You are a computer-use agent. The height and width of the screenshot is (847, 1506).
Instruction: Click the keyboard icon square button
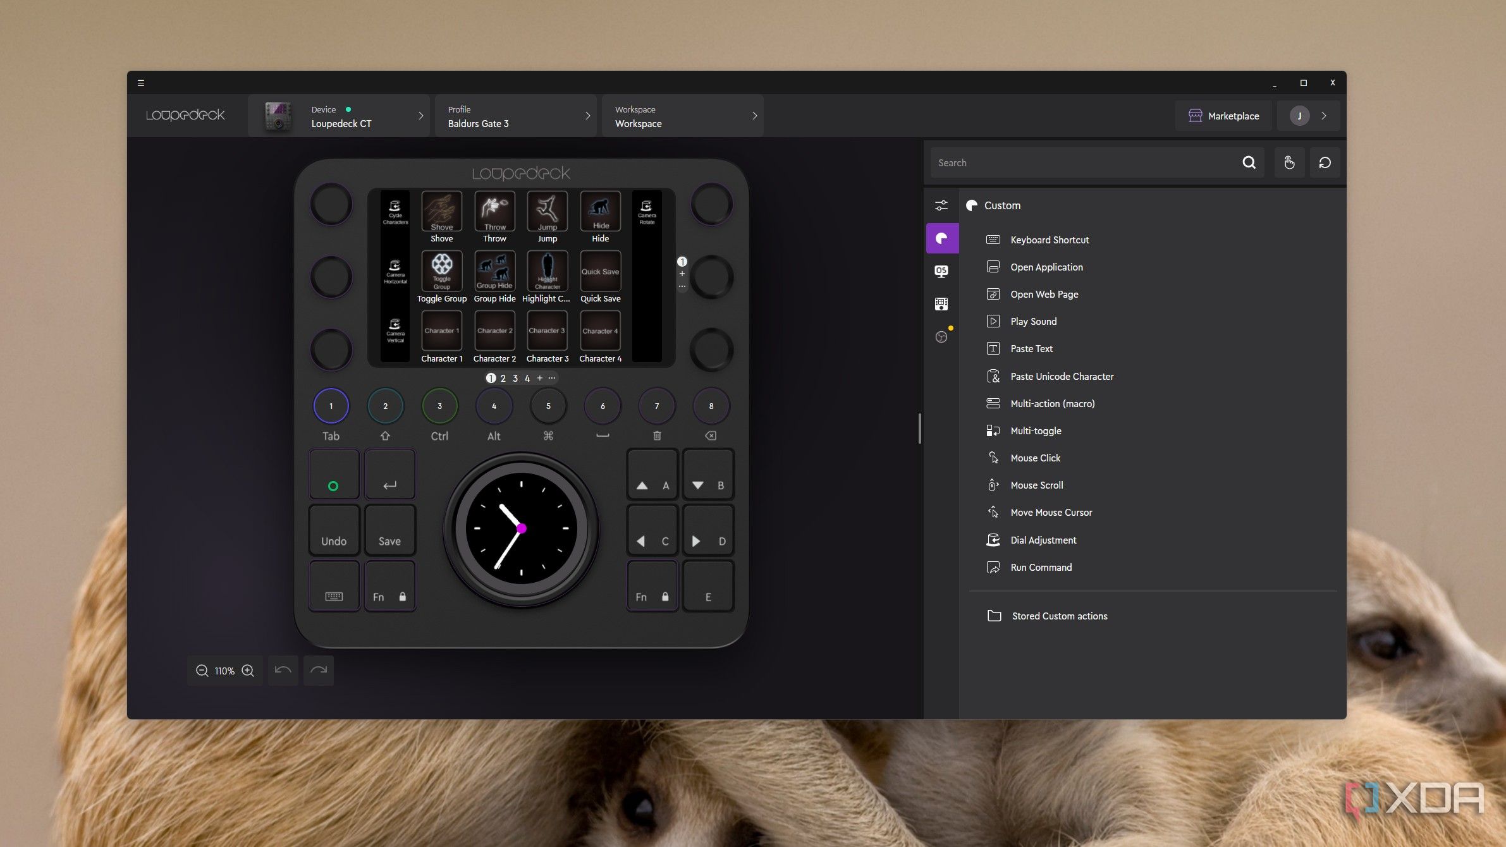[334, 586]
